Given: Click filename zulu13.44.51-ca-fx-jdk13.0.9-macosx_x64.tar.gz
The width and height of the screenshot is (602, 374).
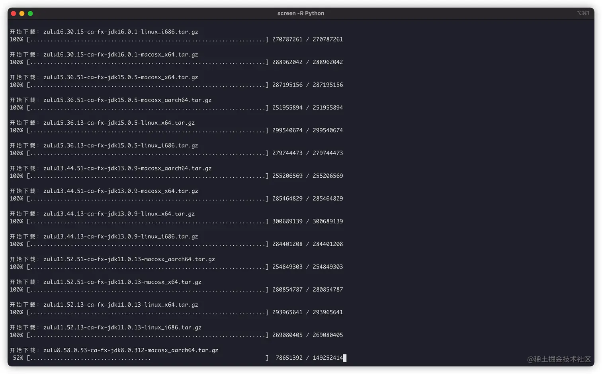Looking at the screenshot, I should (121, 191).
